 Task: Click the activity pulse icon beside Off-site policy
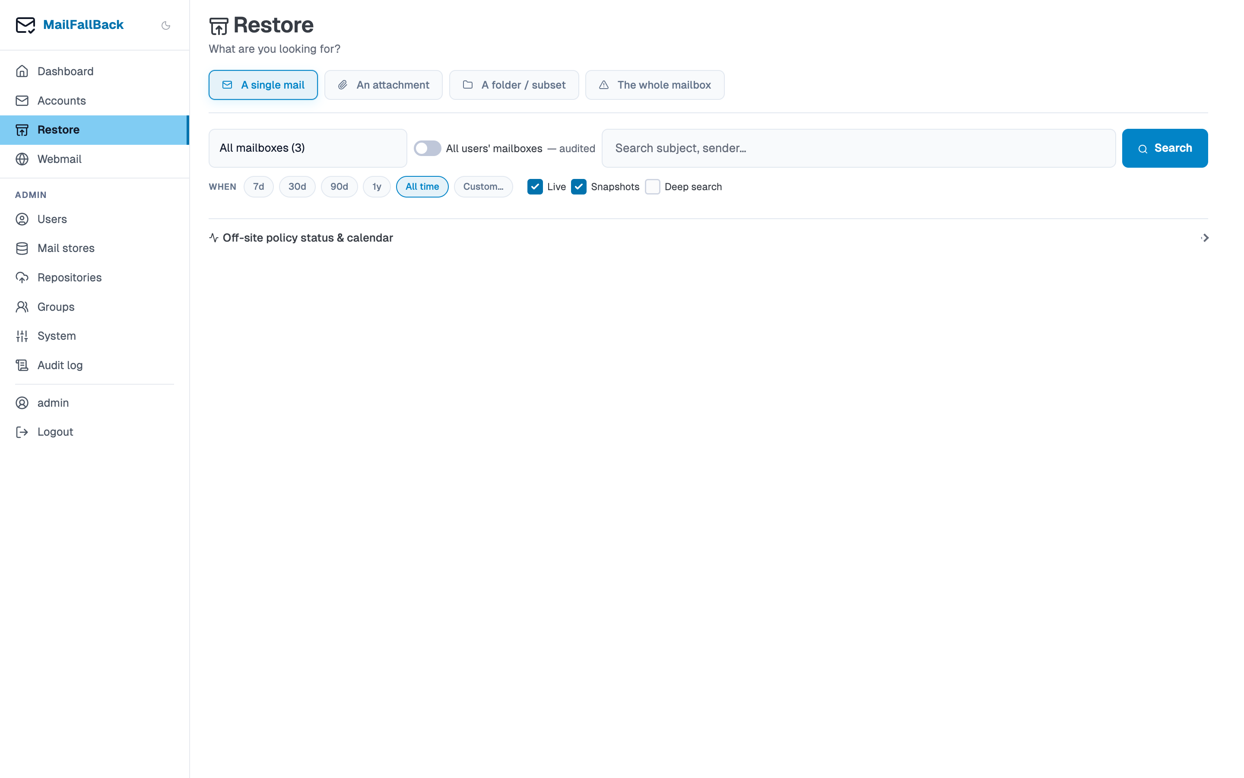coord(214,238)
